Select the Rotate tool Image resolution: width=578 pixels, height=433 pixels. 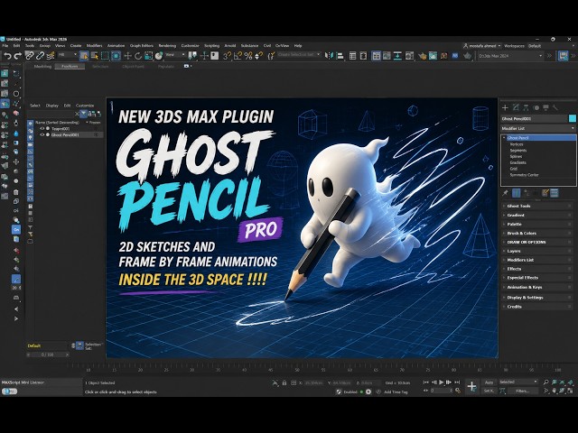138,56
